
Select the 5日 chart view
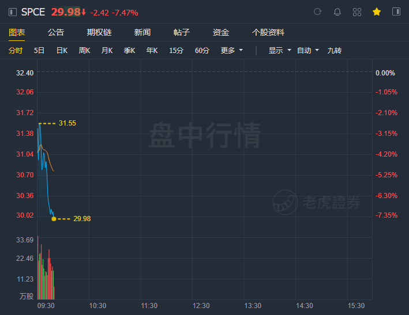(39, 50)
